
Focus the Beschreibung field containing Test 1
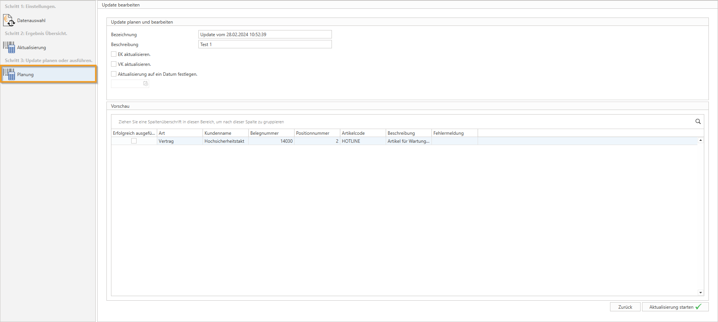(265, 45)
